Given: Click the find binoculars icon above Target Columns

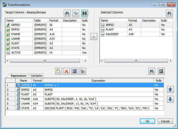Looking at the screenshot, I should click(67, 13).
